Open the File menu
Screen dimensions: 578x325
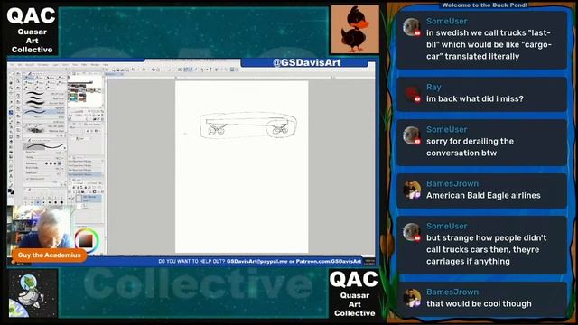coord(12,65)
